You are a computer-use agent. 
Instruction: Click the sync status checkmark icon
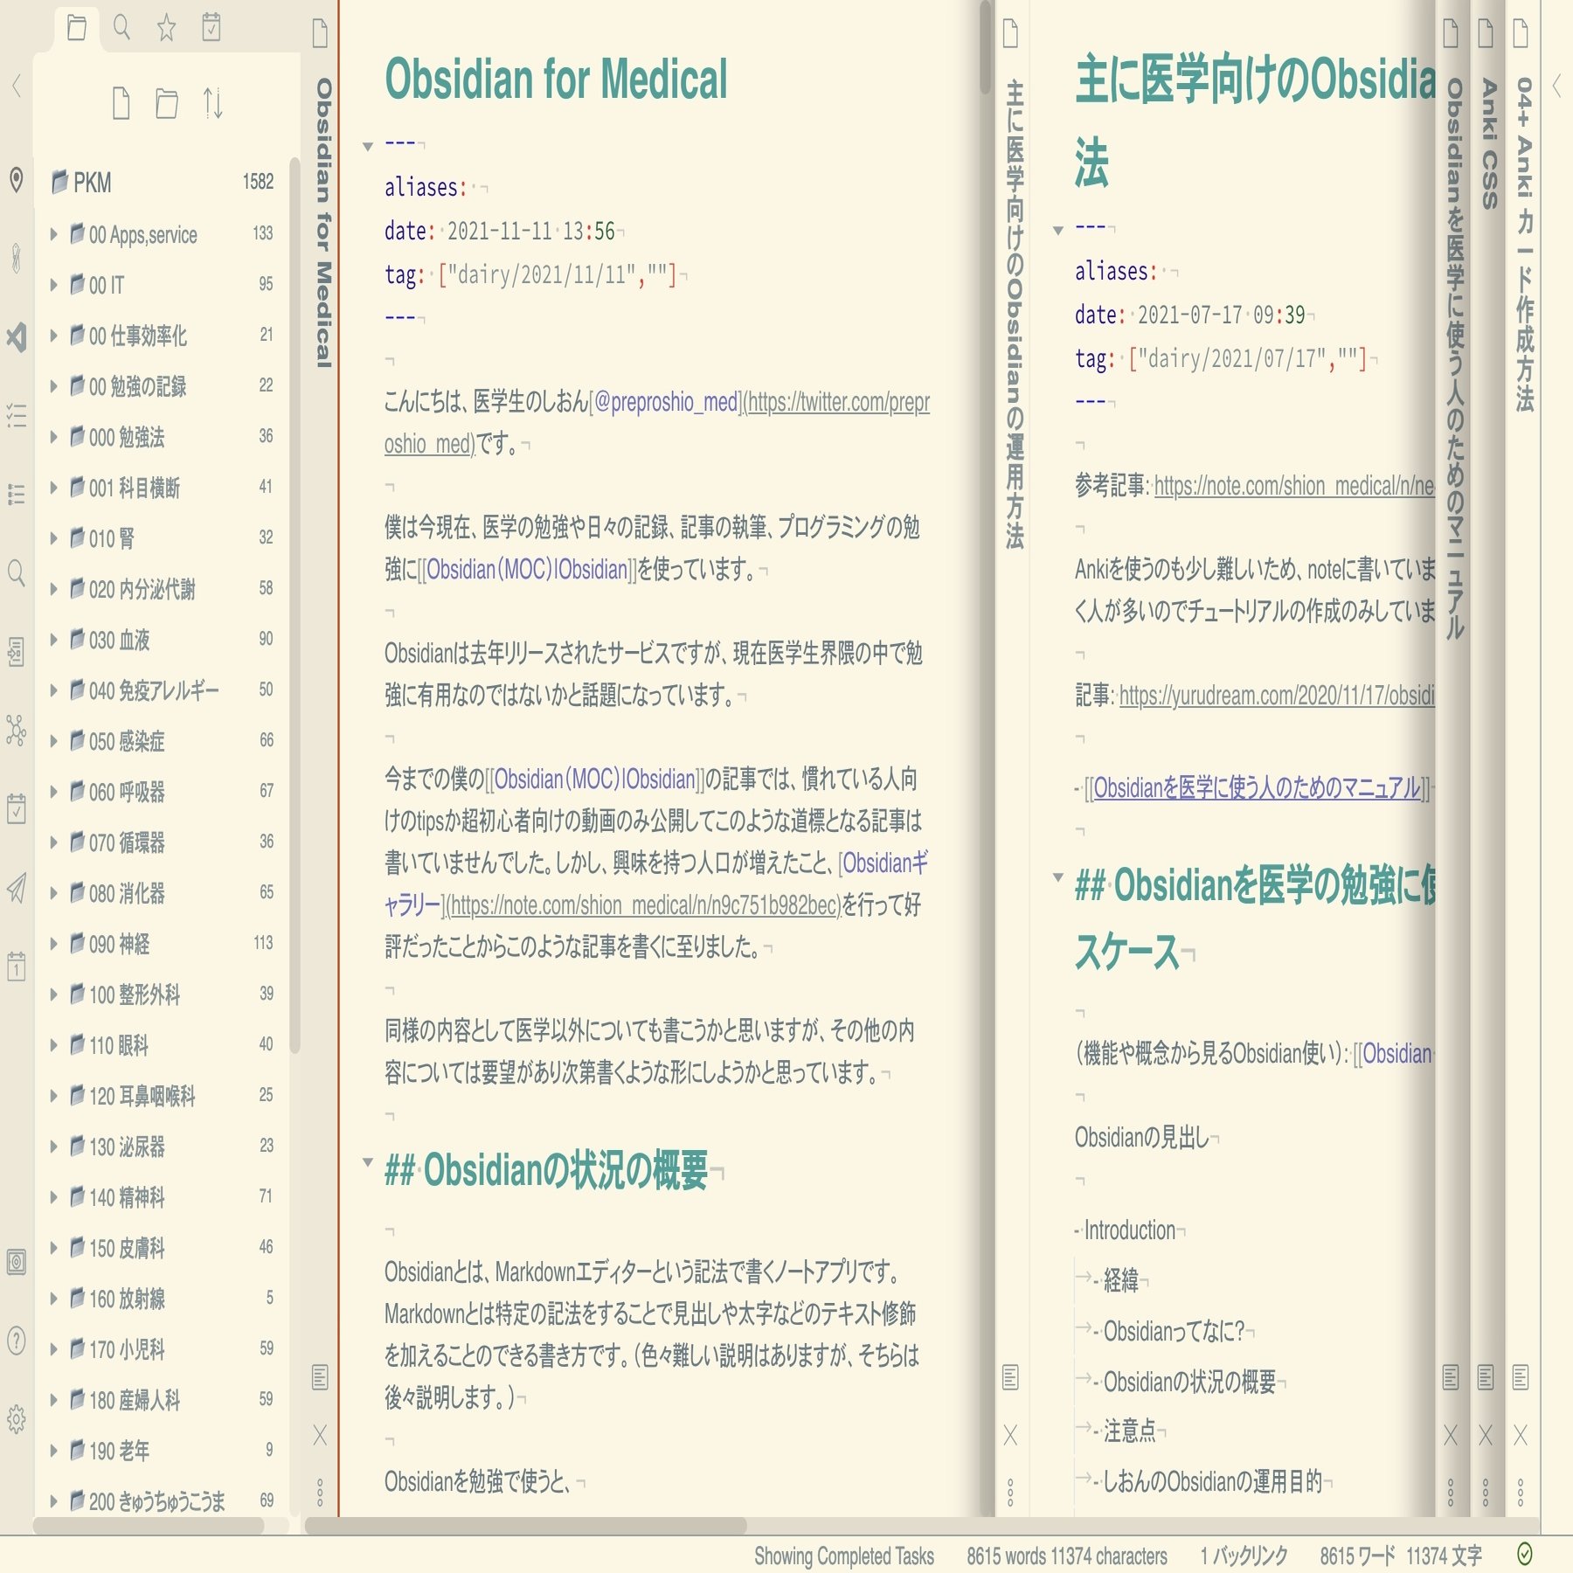point(1525,1553)
